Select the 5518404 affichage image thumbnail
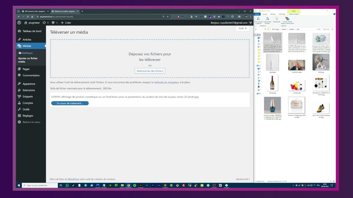Viewport: 353px width, 198px height. click(296, 39)
